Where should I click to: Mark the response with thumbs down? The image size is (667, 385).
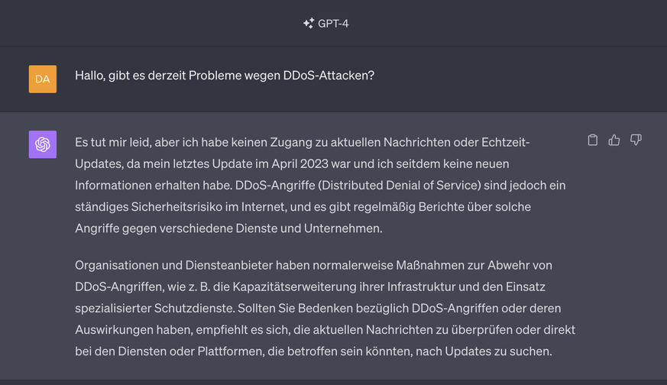[x=636, y=141]
